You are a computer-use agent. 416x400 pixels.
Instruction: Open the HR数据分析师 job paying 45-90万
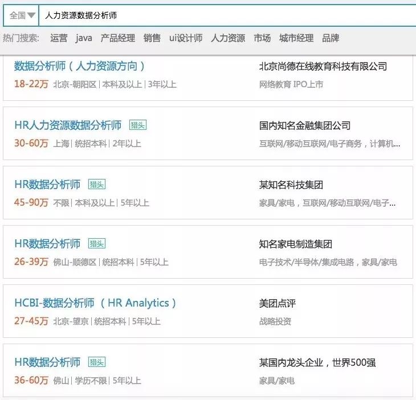(x=47, y=185)
